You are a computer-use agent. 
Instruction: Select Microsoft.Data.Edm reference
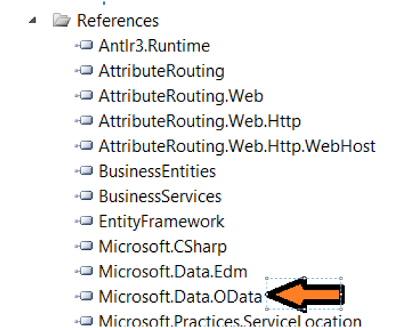pyautogui.click(x=173, y=272)
